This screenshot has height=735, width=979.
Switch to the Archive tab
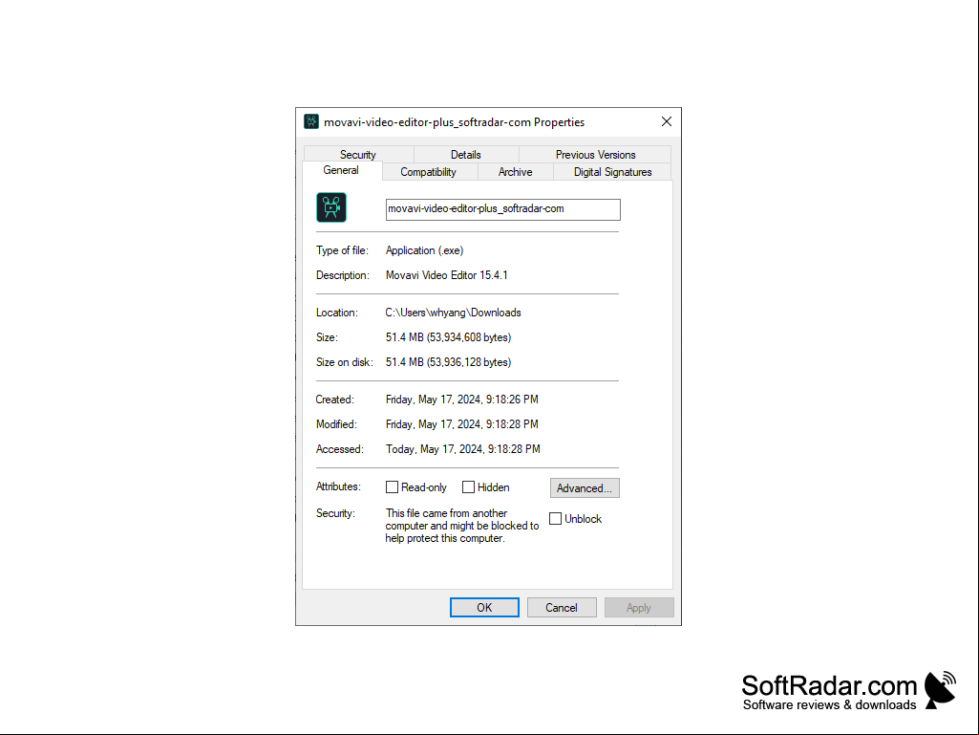pos(515,172)
